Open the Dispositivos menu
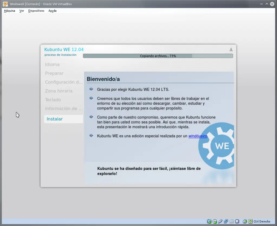277x226 pixels. click(x=36, y=11)
